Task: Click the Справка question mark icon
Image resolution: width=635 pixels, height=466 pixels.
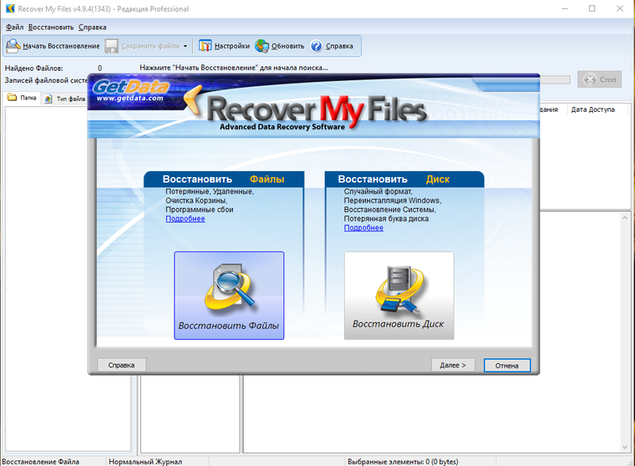Action: coord(317,46)
